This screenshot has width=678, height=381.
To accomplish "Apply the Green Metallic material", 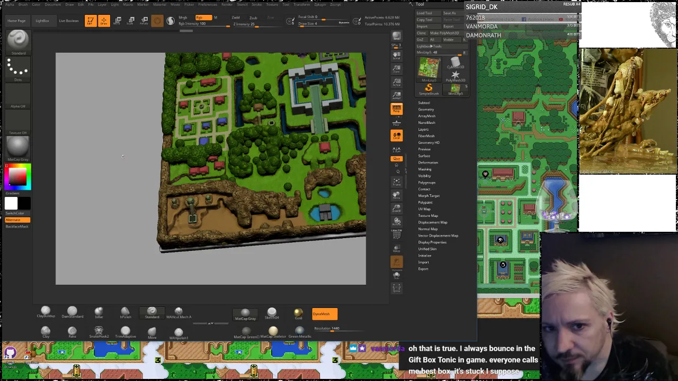I will pyautogui.click(x=299, y=332).
